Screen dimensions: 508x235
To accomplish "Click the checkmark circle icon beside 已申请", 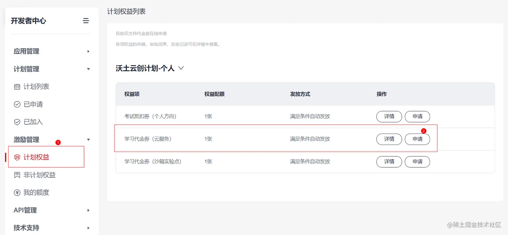I will [17, 104].
